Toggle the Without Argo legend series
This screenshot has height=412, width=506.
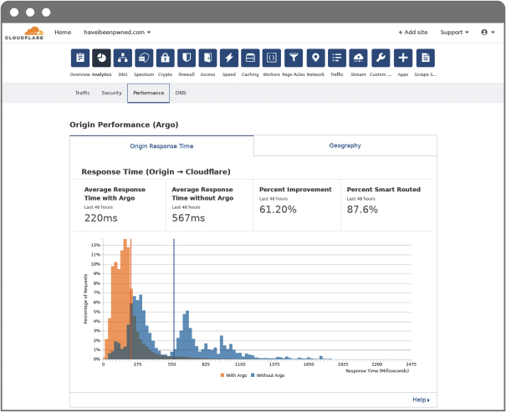[x=268, y=376]
